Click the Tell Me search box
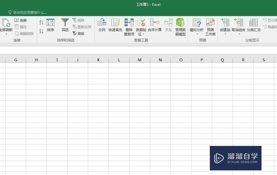 click(29, 12)
